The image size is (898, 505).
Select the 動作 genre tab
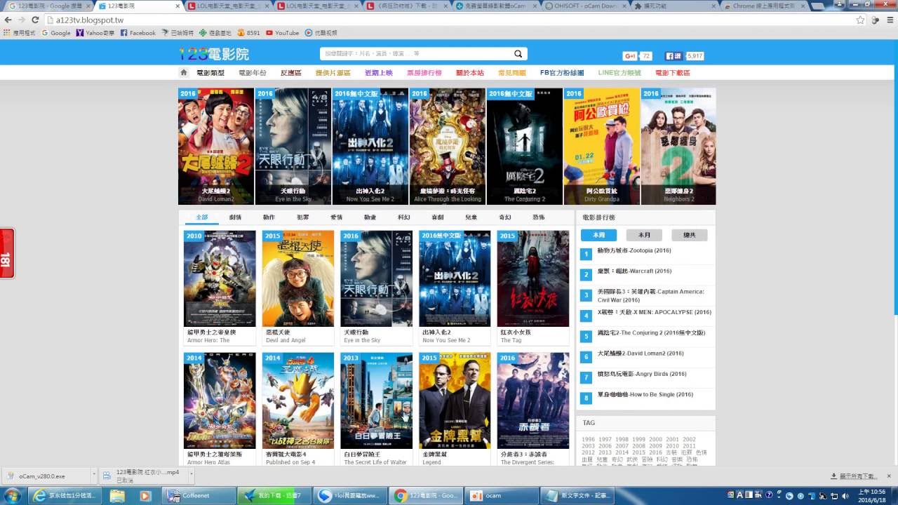pyautogui.click(x=269, y=217)
